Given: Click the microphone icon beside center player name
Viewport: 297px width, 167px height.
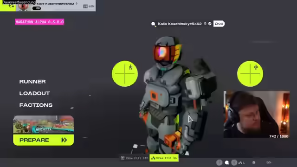Looking at the screenshot, I should point(205,24).
